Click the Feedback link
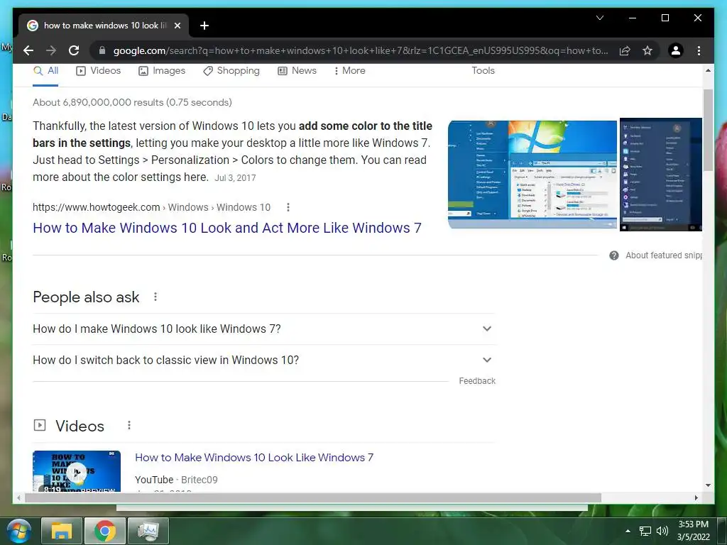This screenshot has width=727, height=545. [x=477, y=381]
